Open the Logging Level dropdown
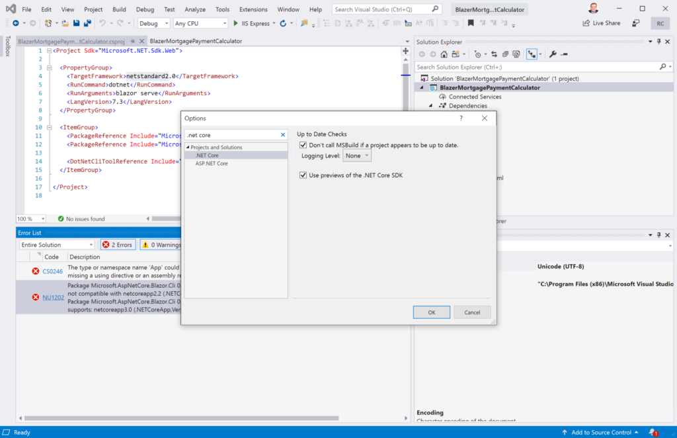The width and height of the screenshot is (677, 438). click(358, 155)
